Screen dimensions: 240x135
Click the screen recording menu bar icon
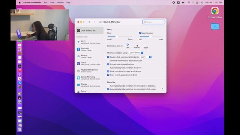[174, 3]
